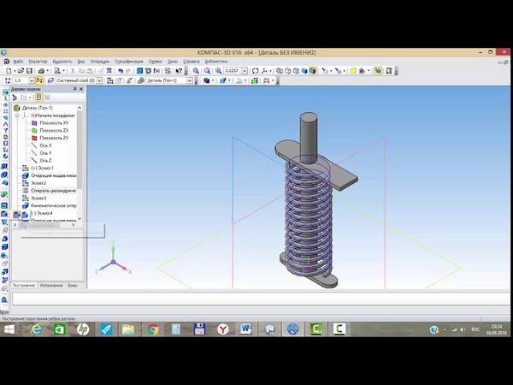Open the Файл menu
Viewport: 513px width, 385px height.
click(18, 62)
